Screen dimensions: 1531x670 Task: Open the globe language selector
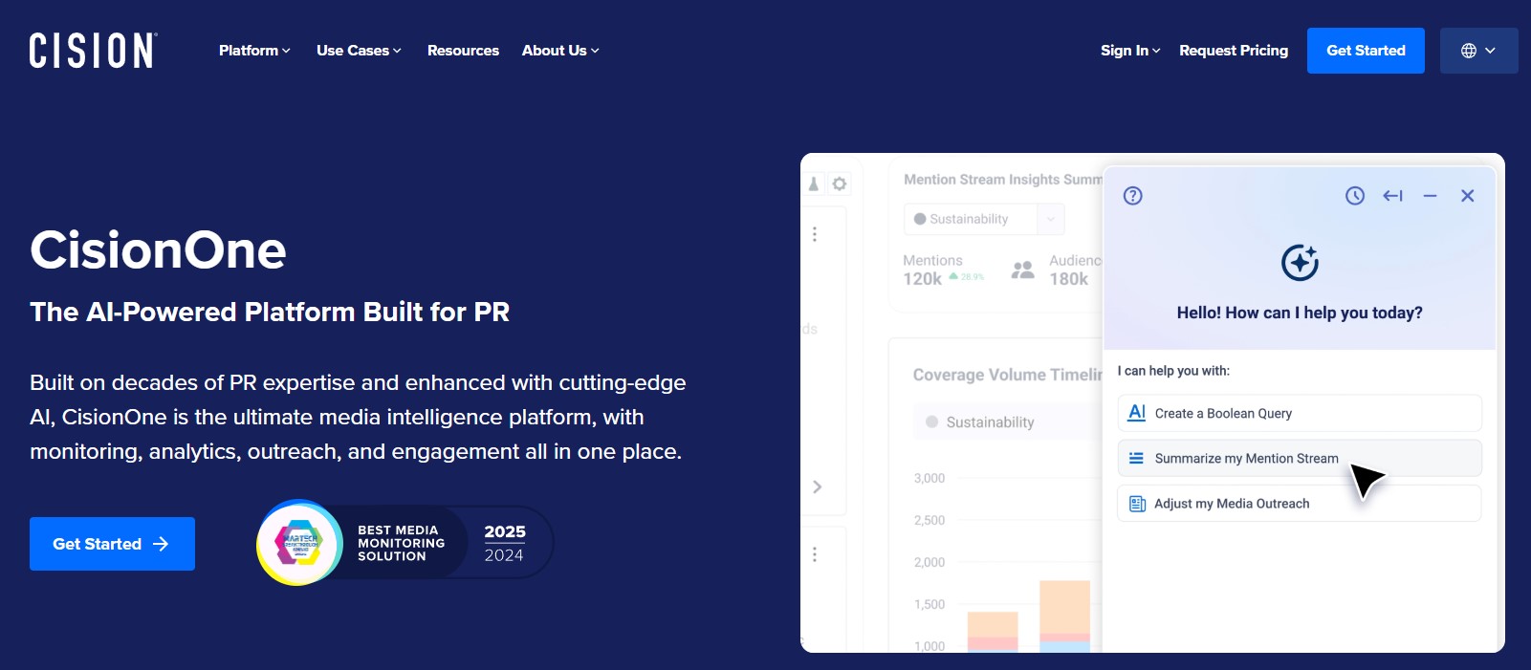click(x=1478, y=51)
